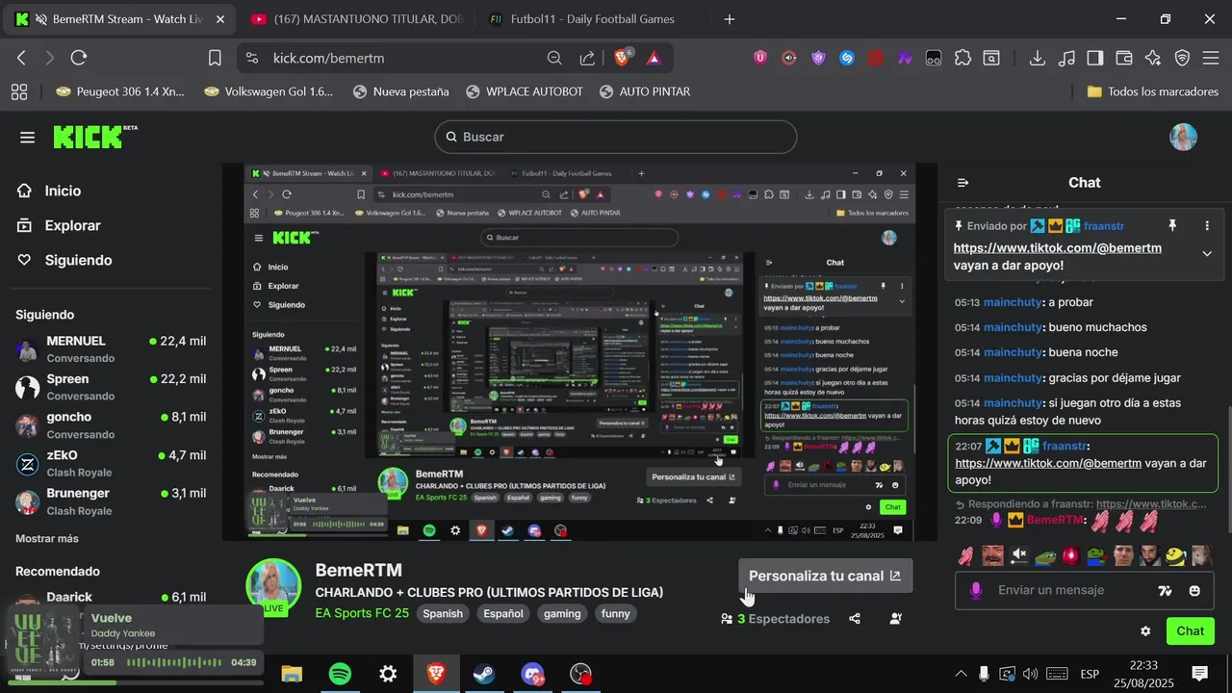Open Brunenger's channel
1232x693 pixels.
111,500
